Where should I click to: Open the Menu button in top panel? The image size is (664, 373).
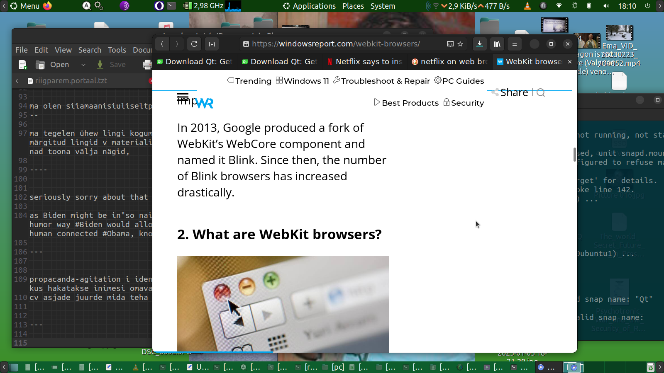(x=25, y=6)
